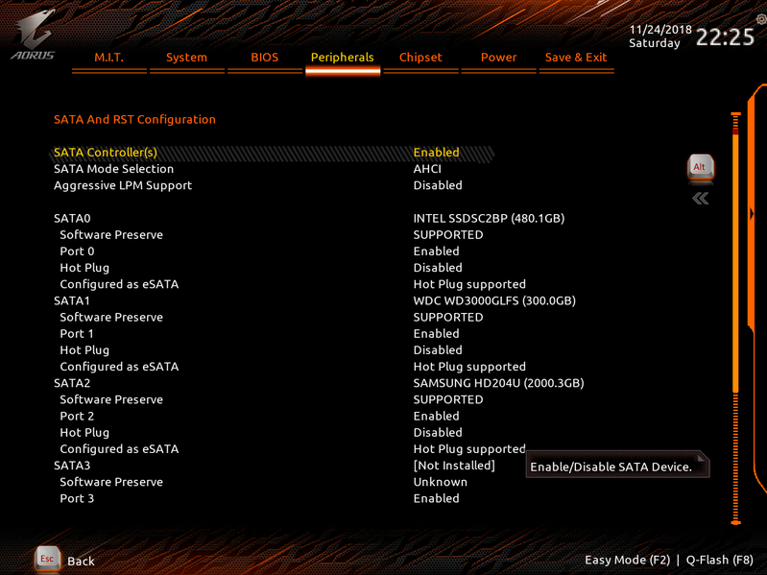Click the SATA And RST Configuration heading
The width and height of the screenshot is (767, 575).
pyautogui.click(x=134, y=120)
